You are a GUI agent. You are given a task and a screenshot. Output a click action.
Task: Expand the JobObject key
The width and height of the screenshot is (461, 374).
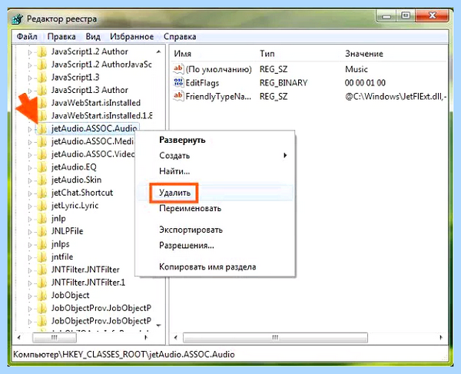[x=30, y=296]
